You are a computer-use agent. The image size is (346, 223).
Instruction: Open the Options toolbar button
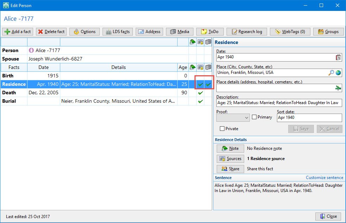[85, 32]
